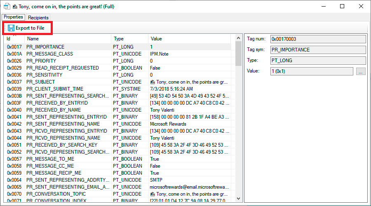Click the SMTP value cell

click(x=156, y=180)
